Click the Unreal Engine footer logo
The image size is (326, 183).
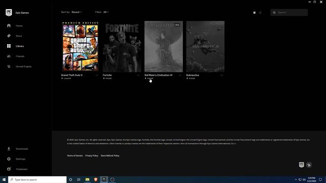[309, 165]
